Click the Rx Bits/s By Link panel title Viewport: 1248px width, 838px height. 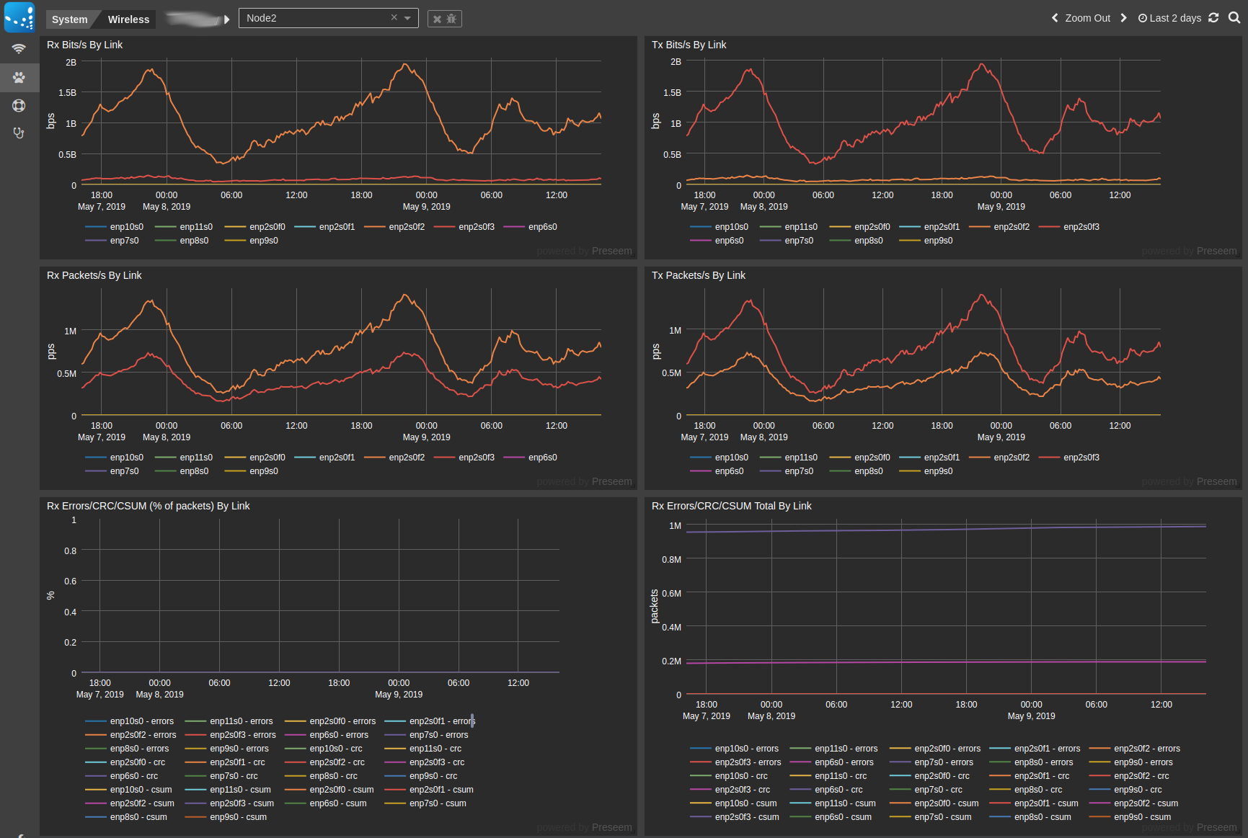pyautogui.click(x=84, y=45)
